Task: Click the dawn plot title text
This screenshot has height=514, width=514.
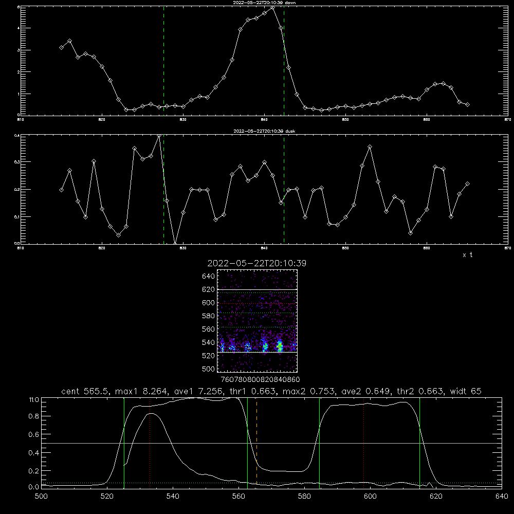Action: [264, 2]
